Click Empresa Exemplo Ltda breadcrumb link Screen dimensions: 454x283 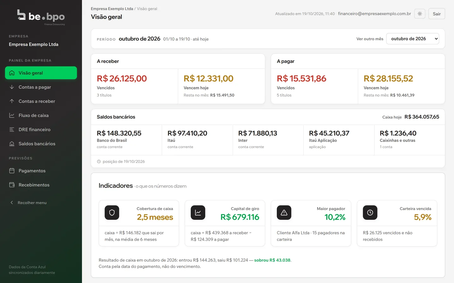click(x=112, y=9)
